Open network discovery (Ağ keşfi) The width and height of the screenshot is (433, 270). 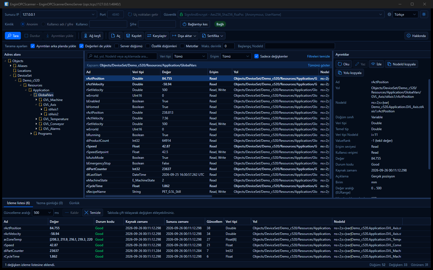92,36
